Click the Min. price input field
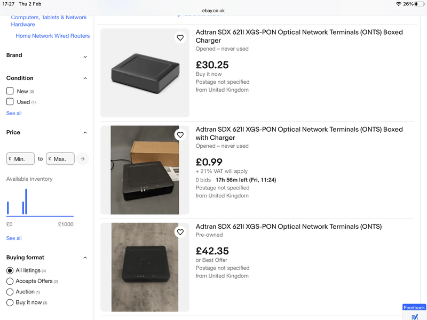The height and width of the screenshot is (320, 427). pos(21,158)
